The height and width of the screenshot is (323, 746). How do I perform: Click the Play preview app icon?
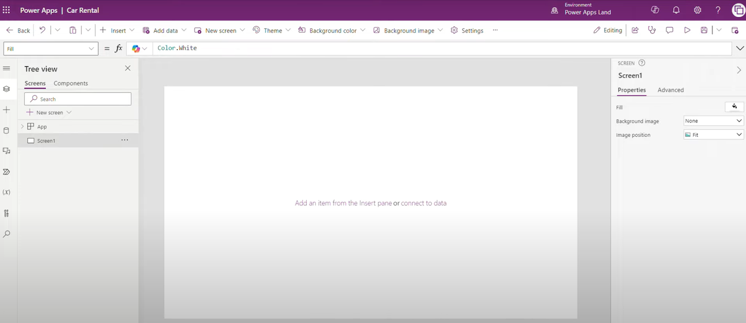687,30
